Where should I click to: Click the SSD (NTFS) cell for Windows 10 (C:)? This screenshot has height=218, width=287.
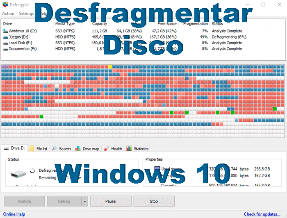coord(65,31)
